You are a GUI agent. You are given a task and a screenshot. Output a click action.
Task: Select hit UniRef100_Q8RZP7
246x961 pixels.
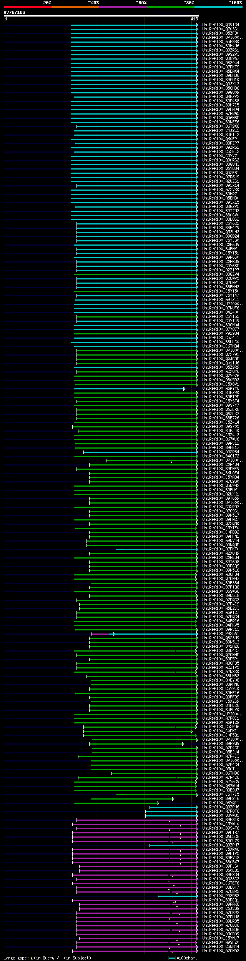pos(221,143)
